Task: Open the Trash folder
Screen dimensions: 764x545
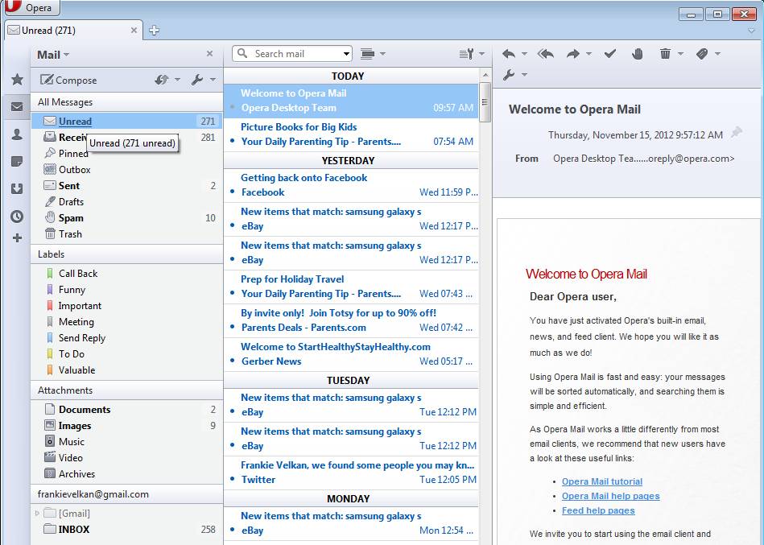Action: click(126, 233)
